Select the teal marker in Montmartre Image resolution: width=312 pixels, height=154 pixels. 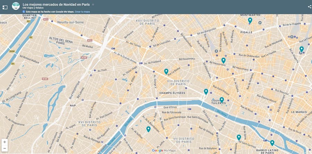tap(250, 20)
